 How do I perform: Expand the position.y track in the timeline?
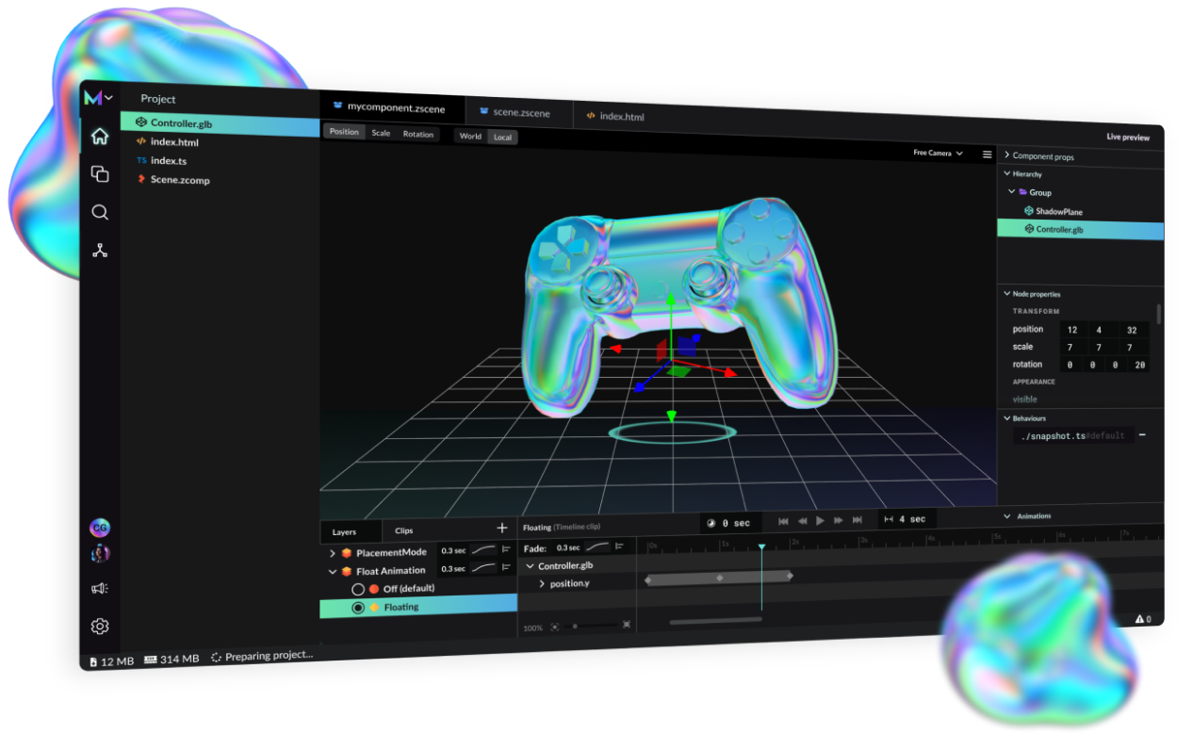[540, 584]
